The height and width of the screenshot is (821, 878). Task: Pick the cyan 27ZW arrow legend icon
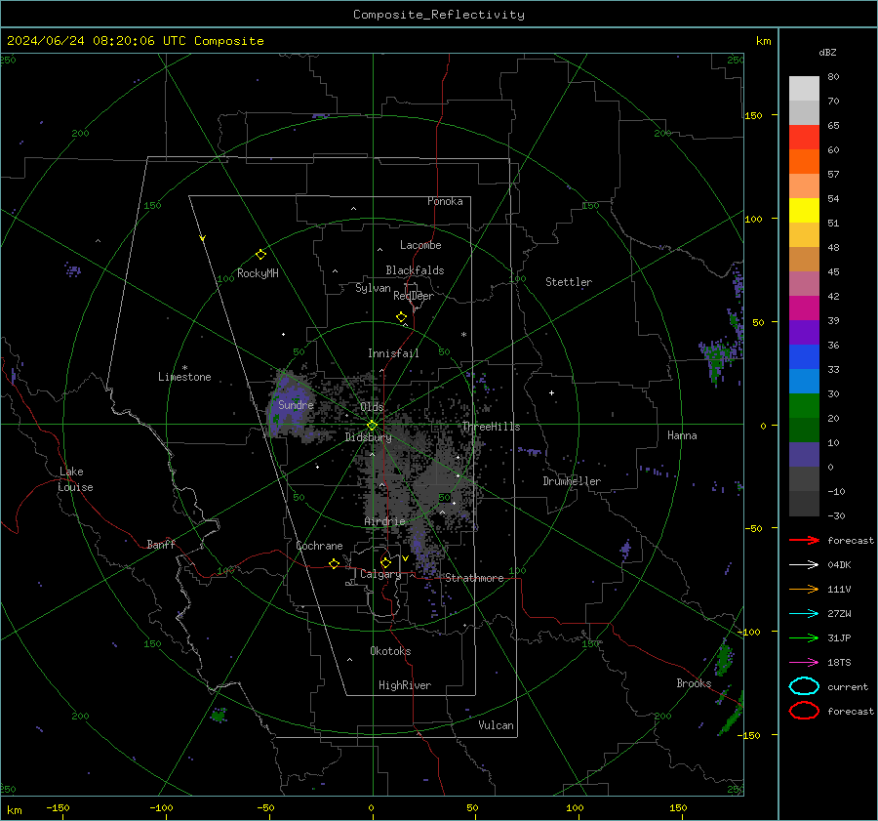[804, 614]
